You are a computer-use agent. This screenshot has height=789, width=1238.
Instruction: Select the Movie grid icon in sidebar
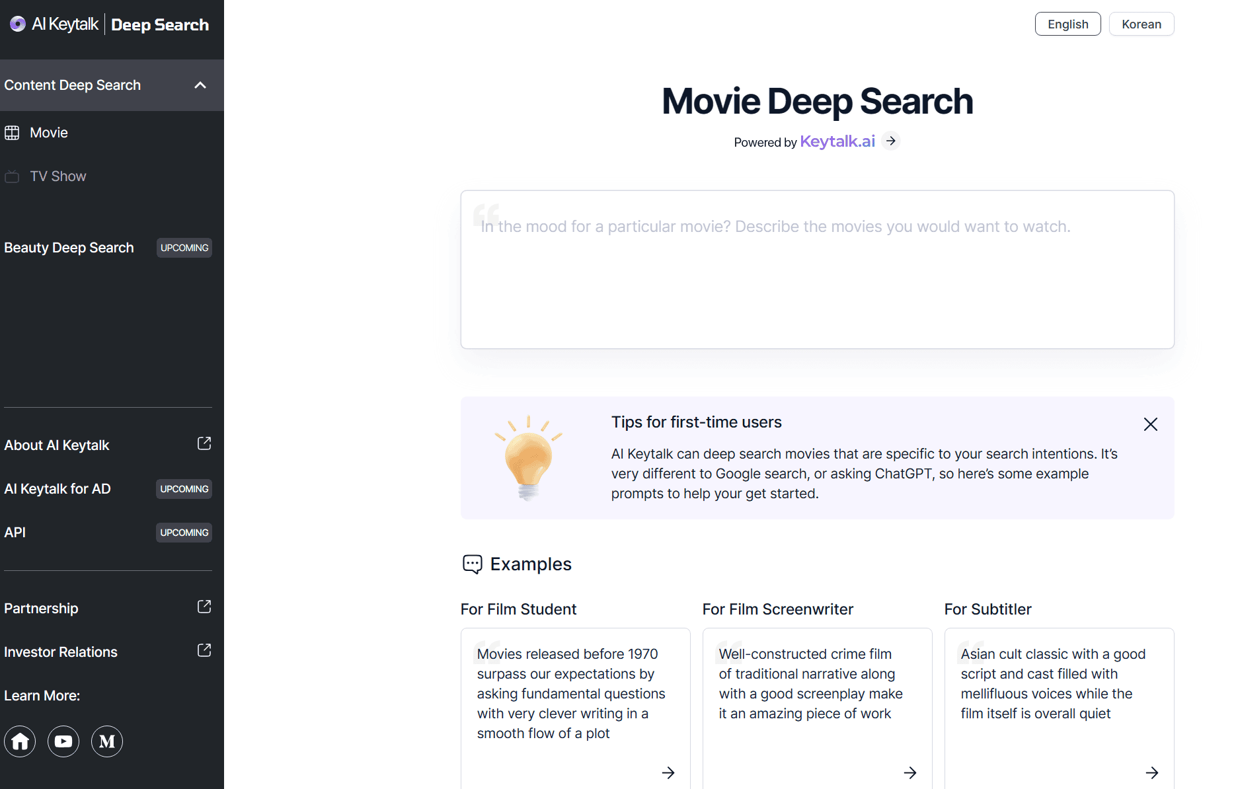coord(12,133)
